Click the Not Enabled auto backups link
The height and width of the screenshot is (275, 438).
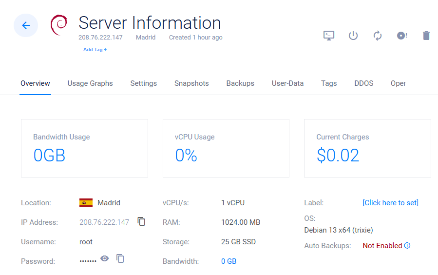tap(382, 246)
